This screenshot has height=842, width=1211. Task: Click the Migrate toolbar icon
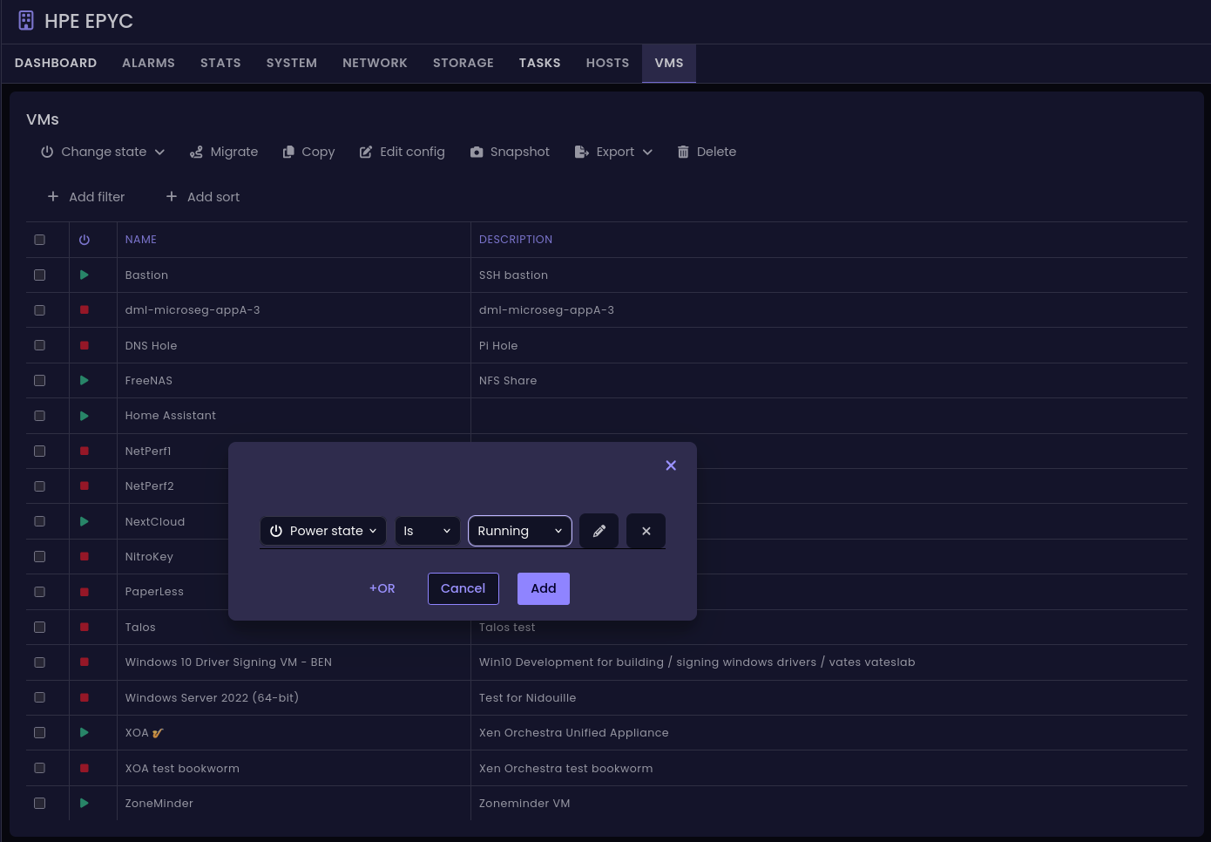click(x=197, y=152)
